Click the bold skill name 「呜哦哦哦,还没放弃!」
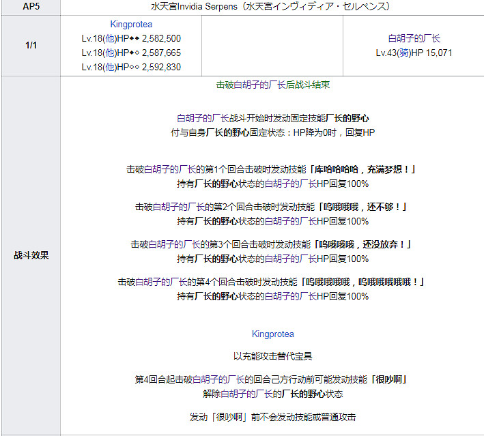 click(x=363, y=244)
